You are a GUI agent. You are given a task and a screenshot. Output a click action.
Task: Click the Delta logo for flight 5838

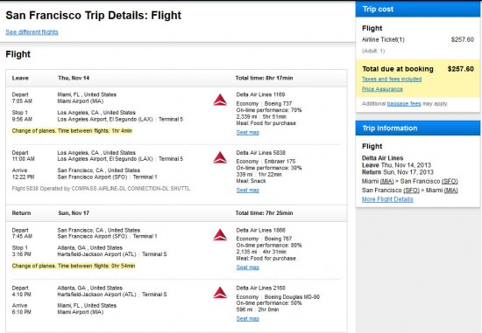point(220,157)
